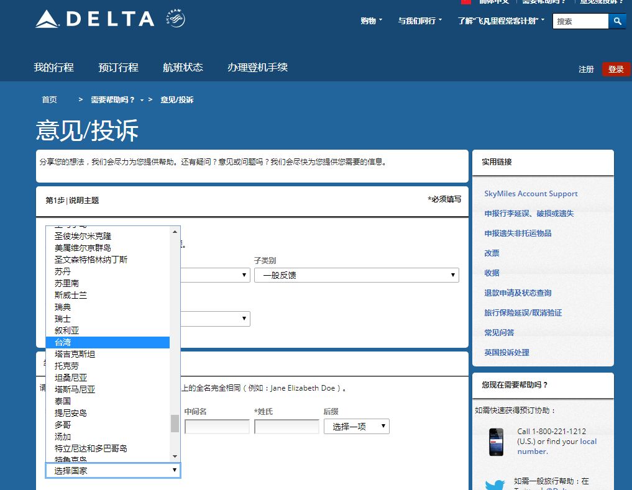
Task: Open the 航班状态 tab
Action: (x=183, y=67)
